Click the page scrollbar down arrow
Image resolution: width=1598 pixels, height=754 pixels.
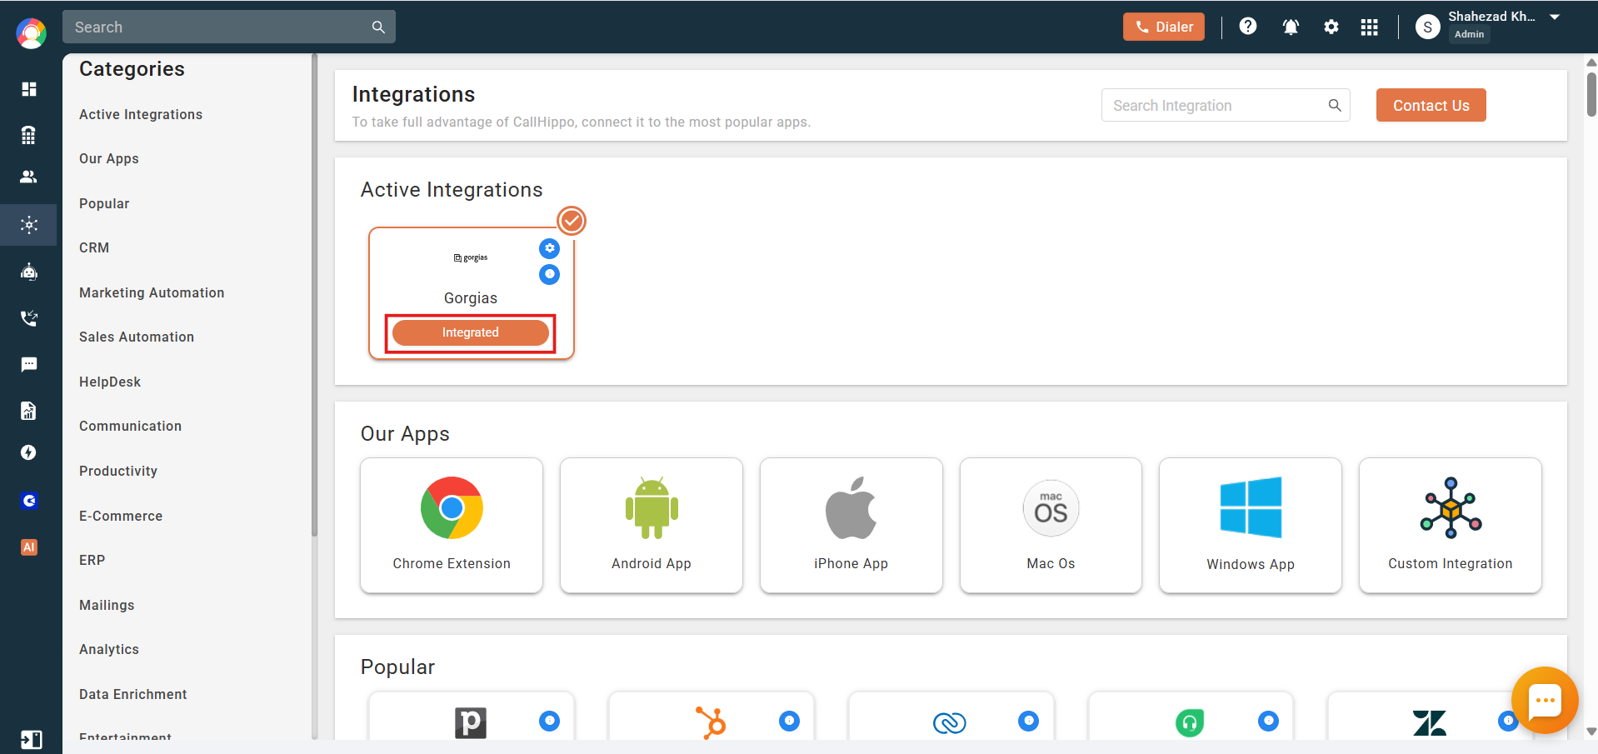[1591, 732]
